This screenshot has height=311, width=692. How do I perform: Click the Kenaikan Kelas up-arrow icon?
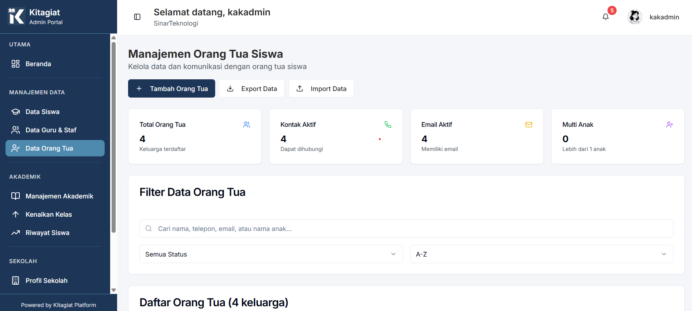pyautogui.click(x=15, y=215)
